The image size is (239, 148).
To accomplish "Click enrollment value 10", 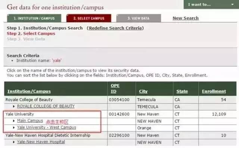I will (224, 135).
